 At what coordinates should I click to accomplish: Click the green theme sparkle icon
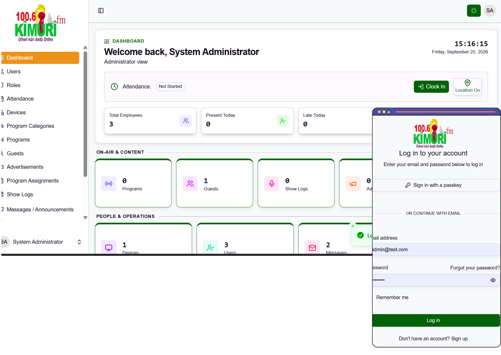coord(473,11)
